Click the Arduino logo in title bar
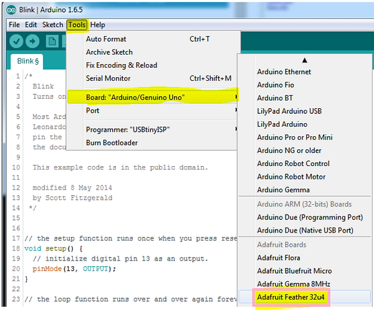374x311 pixels. coord(11,10)
